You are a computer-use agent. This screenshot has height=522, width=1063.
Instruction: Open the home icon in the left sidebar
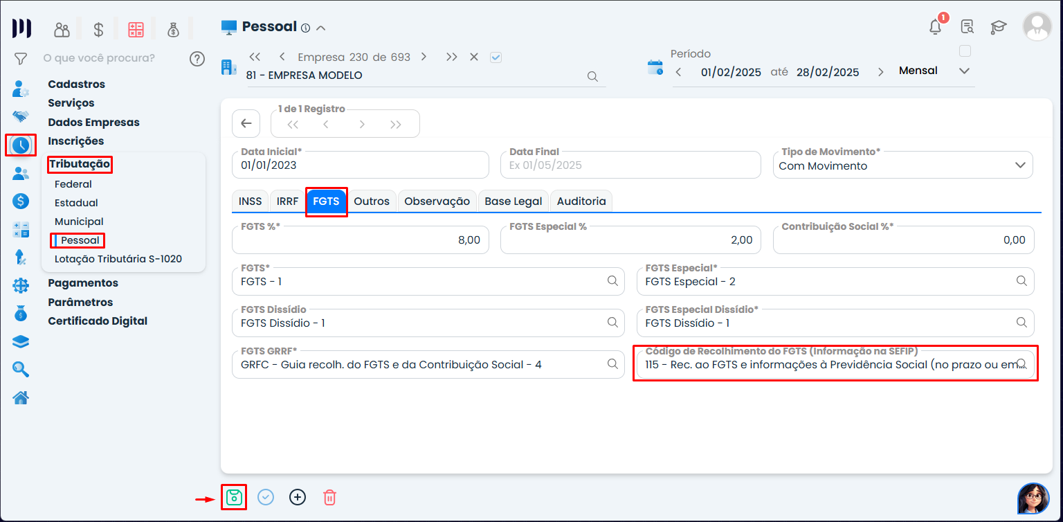coord(21,397)
